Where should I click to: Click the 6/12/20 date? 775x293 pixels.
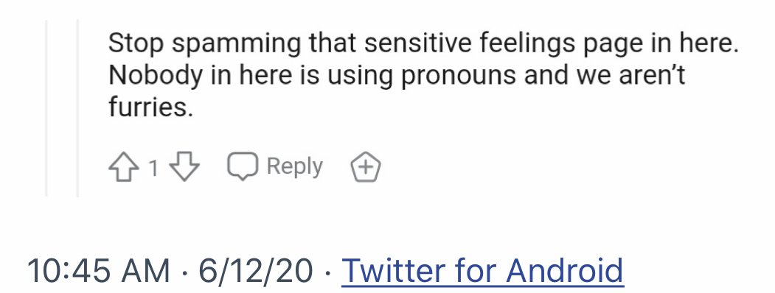tap(256, 270)
